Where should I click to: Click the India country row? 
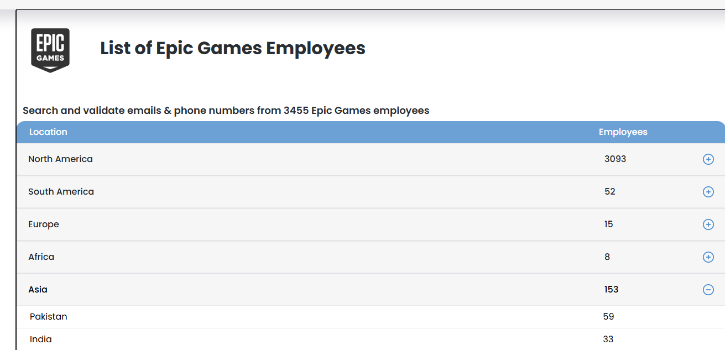[371, 339]
